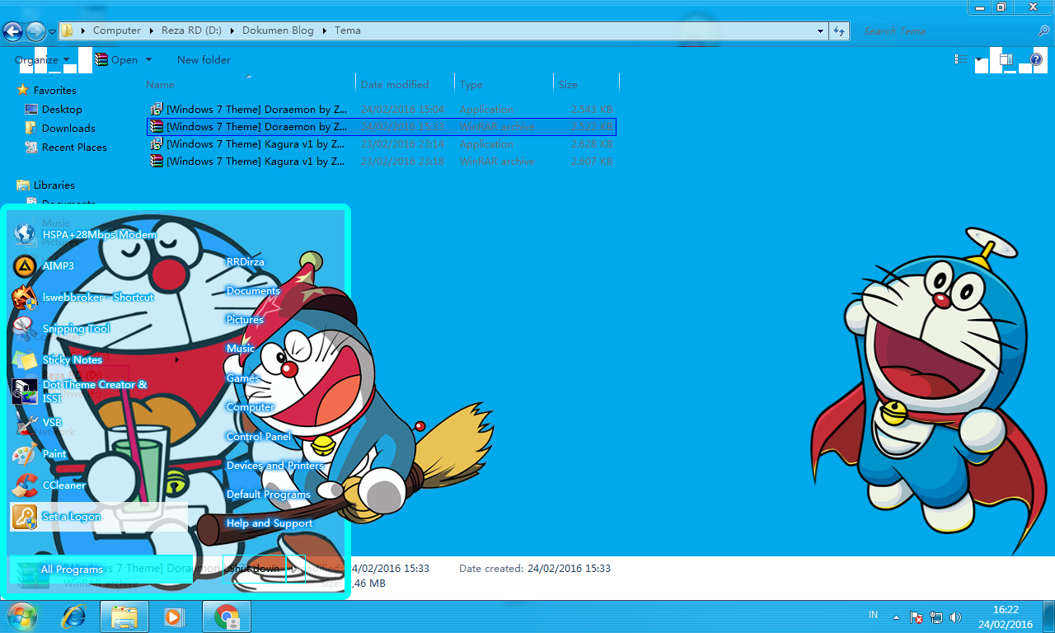
Task: Go back with Explorer back arrow
Action: tap(12, 31)
